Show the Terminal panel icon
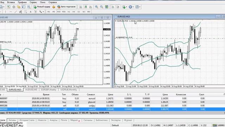The height and width of the screenshot is (127, 225). pyautogui.click(x=24, y=7)
